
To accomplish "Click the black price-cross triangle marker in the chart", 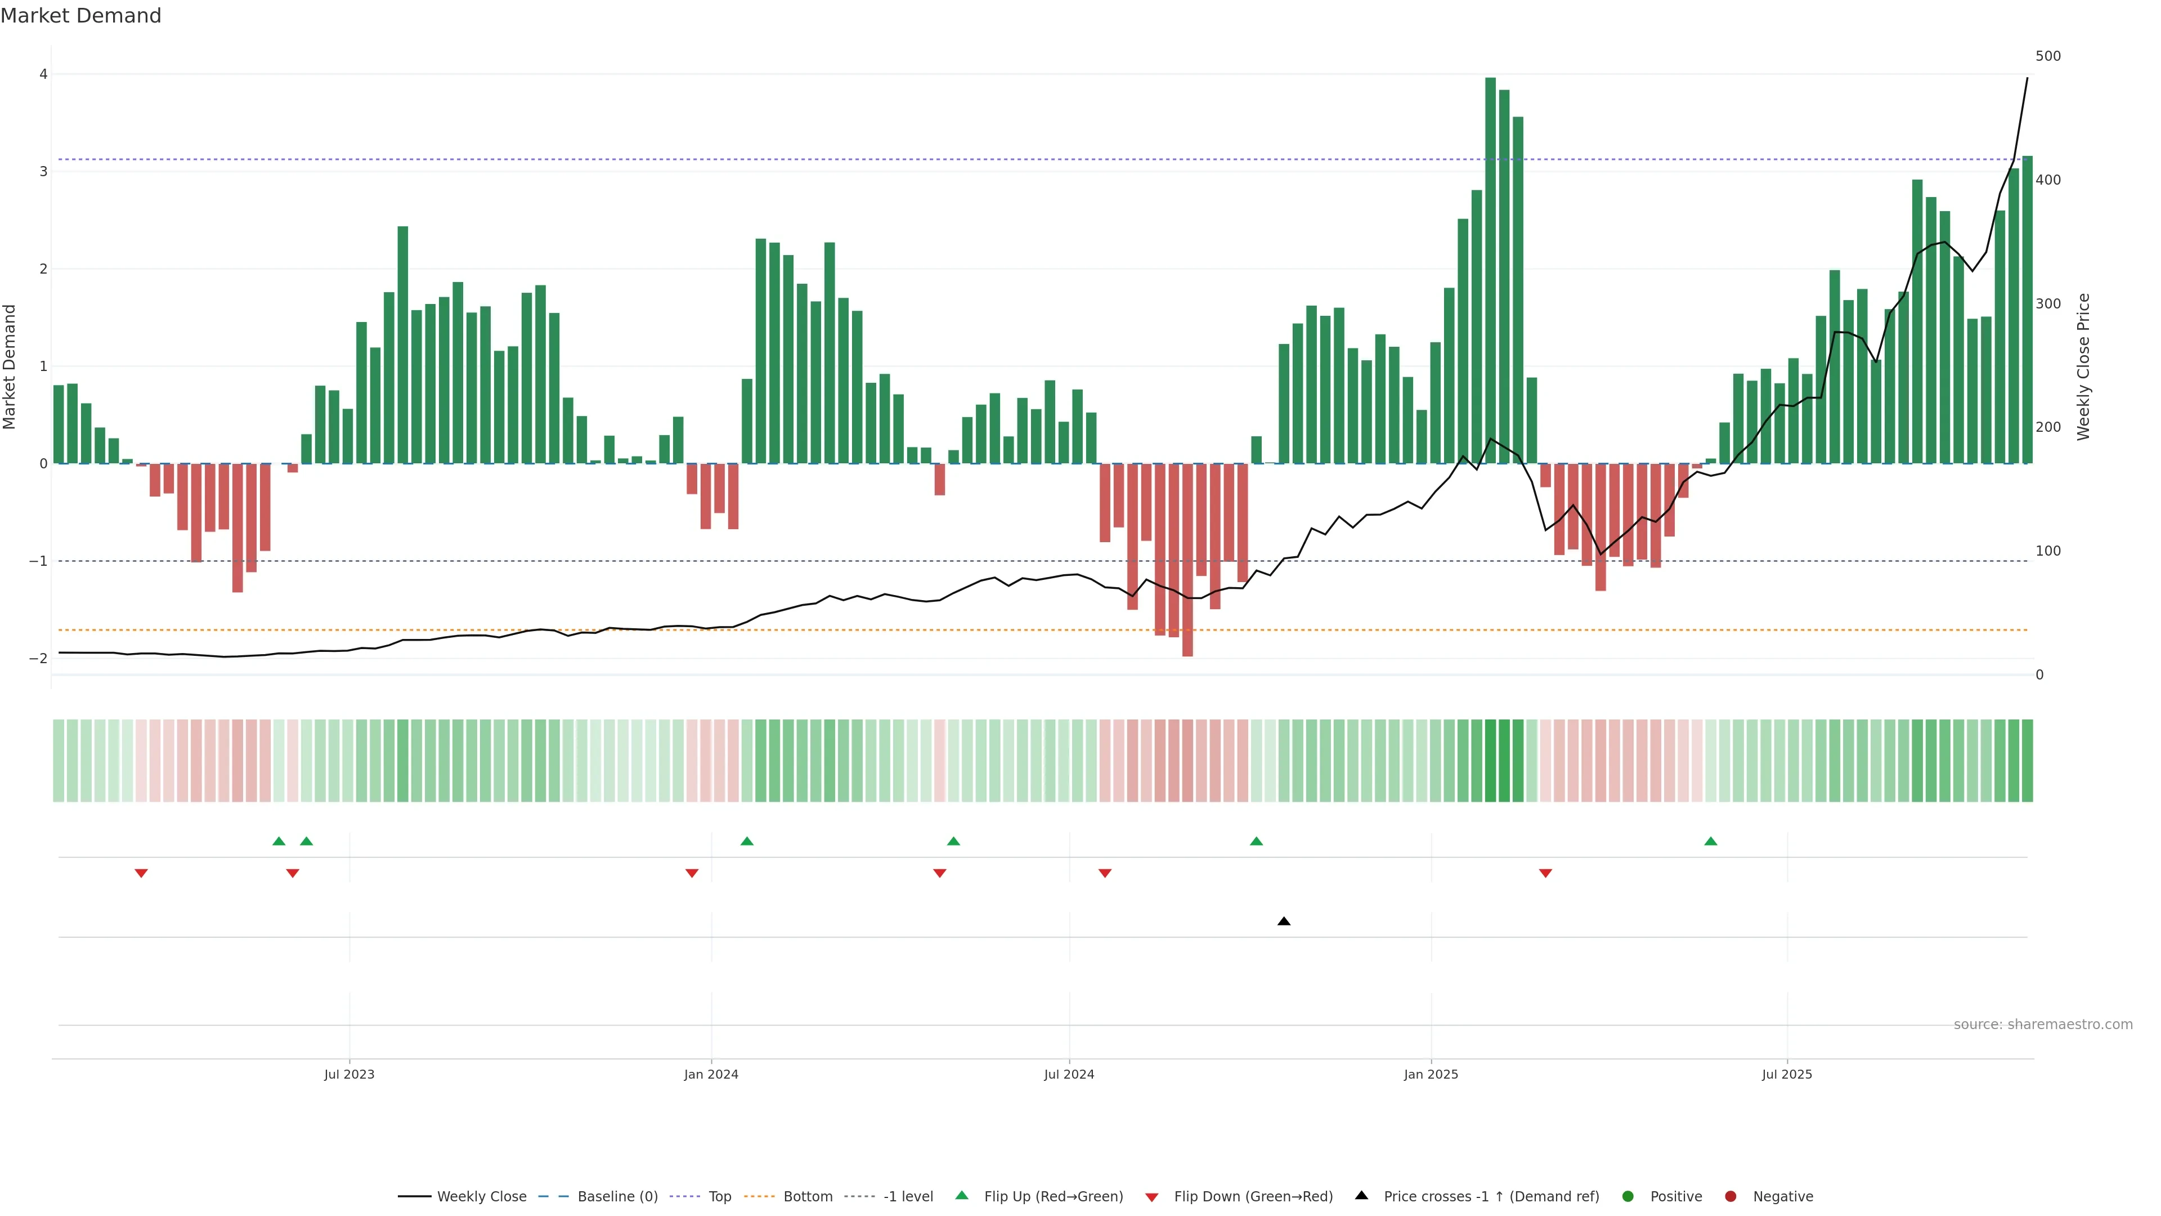I will pos(1284,922).
